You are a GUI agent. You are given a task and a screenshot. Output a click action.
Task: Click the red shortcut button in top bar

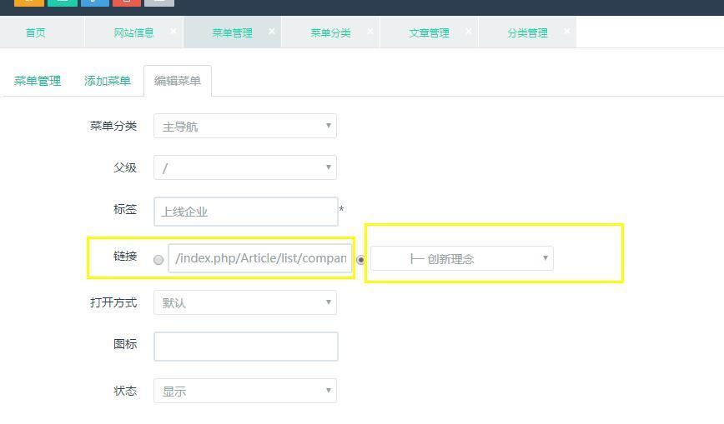pos(127,2)
